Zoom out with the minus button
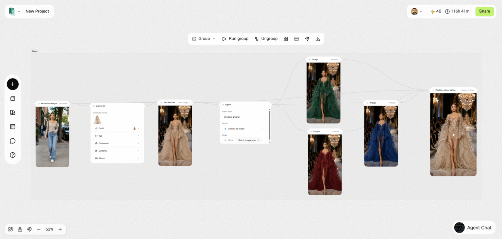This screenshot has height=239, width=502. tap(39, 229)
